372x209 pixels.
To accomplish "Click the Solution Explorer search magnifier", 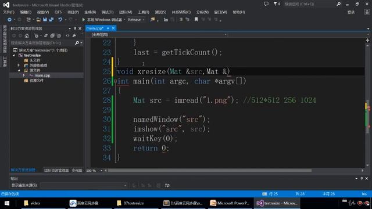I will (x=77, y=43).
